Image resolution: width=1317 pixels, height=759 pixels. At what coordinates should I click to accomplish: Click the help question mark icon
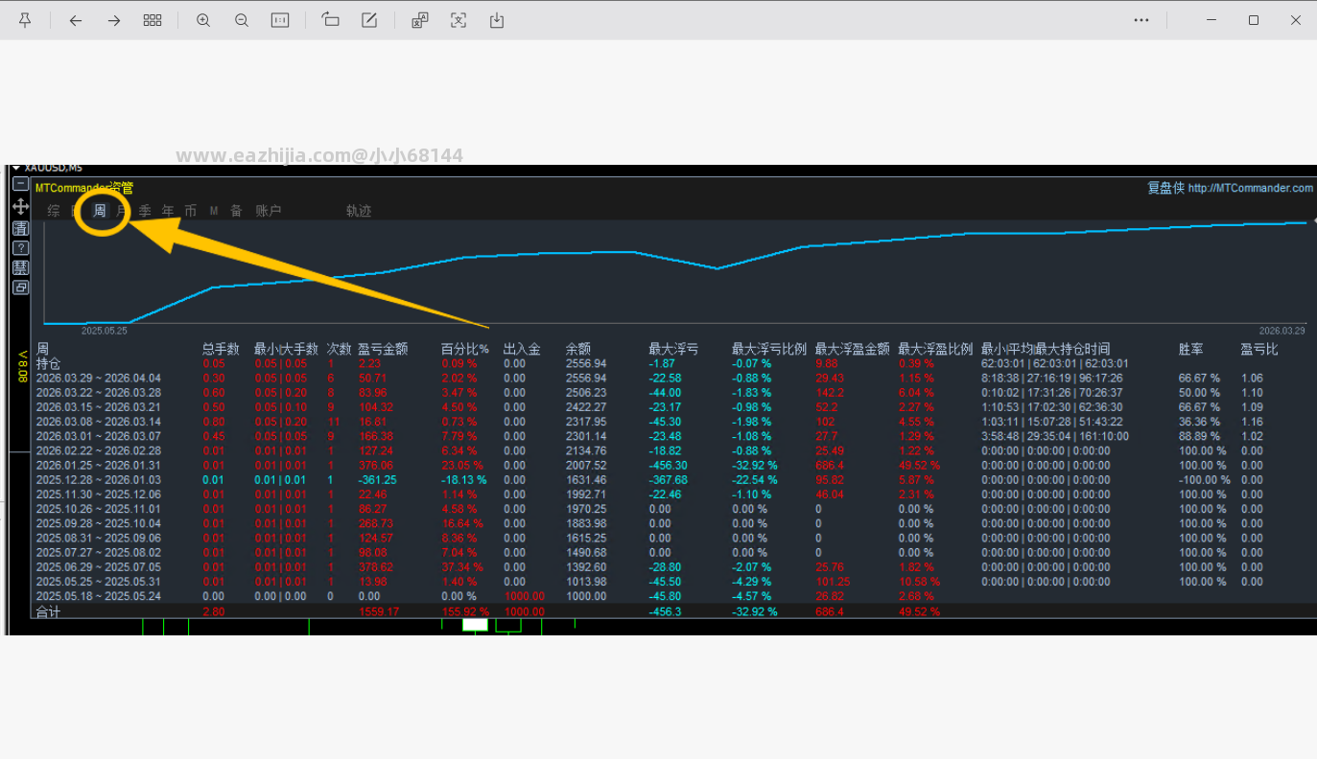(20, 248)
